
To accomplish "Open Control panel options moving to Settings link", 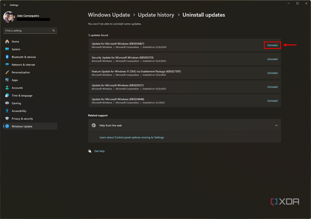I will coord(132,137).
